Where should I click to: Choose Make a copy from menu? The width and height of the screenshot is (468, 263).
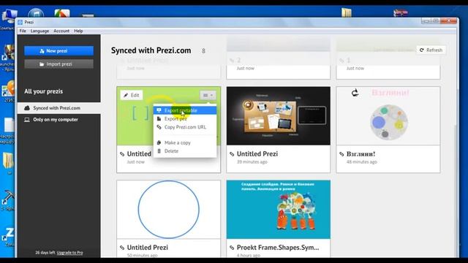point(185,143)
